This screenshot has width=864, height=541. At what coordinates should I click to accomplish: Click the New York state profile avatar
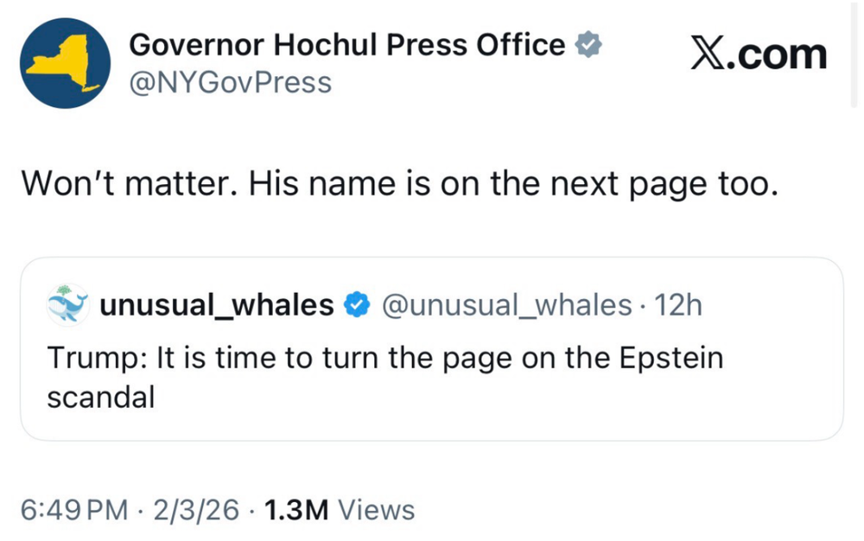(x=66, y=63)
